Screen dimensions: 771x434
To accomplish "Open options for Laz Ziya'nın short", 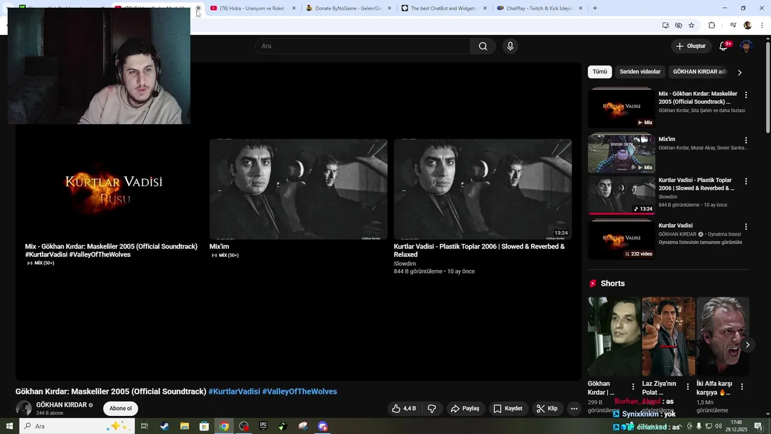I will [688, 387].
